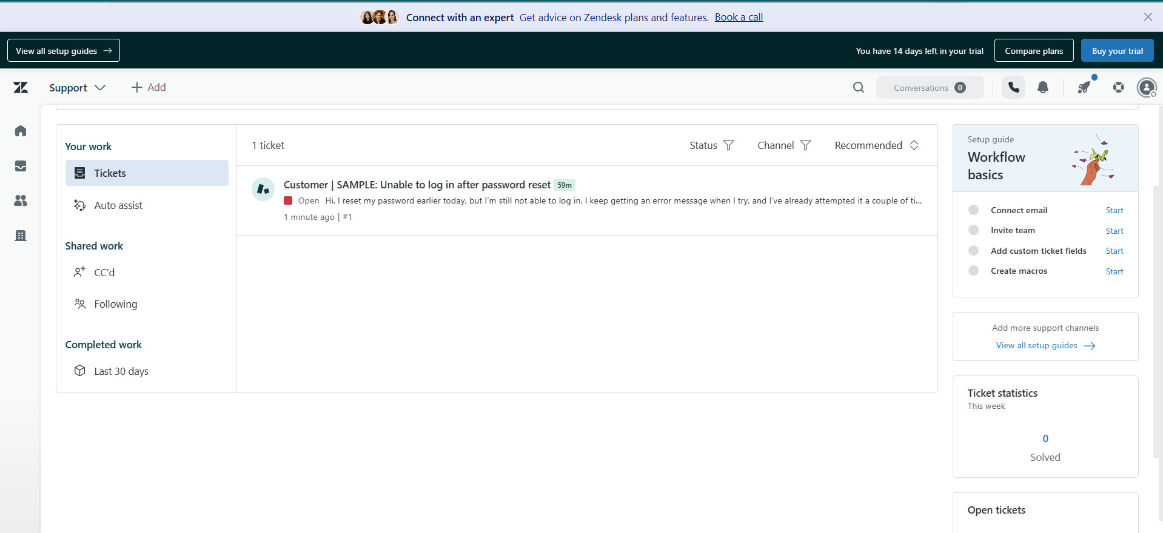1163x533 pixels.
Task: Click the page vertical scrollbar
Action: pyautogui.click(x=1157, y=321)
